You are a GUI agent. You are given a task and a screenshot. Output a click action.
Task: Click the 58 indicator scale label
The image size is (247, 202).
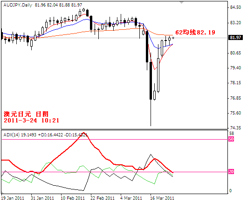pyautogui.click(x=232, y=134)
